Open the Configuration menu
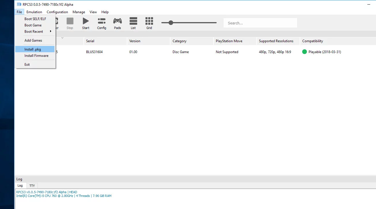This screenshot has height=209, width=376. [57, 12]
